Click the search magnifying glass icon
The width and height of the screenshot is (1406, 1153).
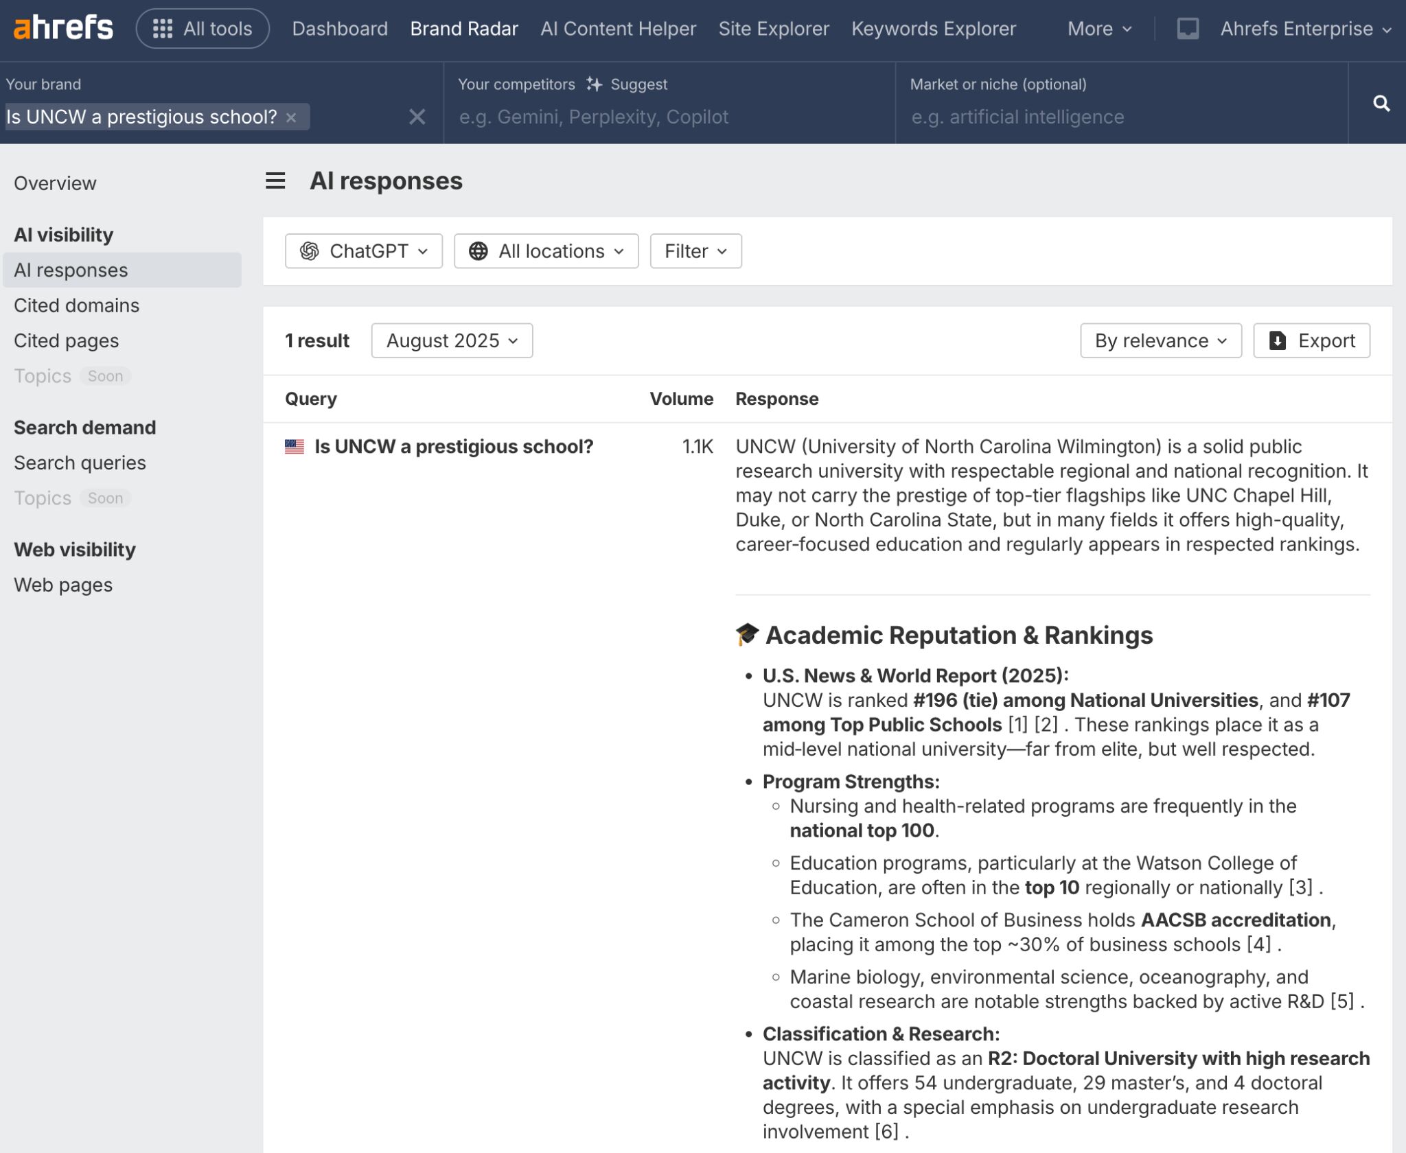tap(1383, 103)
